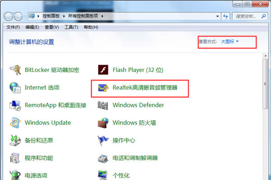Open the Internet 选项 text link
This screenshot has height=180, width=271.
click(x=42, y=88)
